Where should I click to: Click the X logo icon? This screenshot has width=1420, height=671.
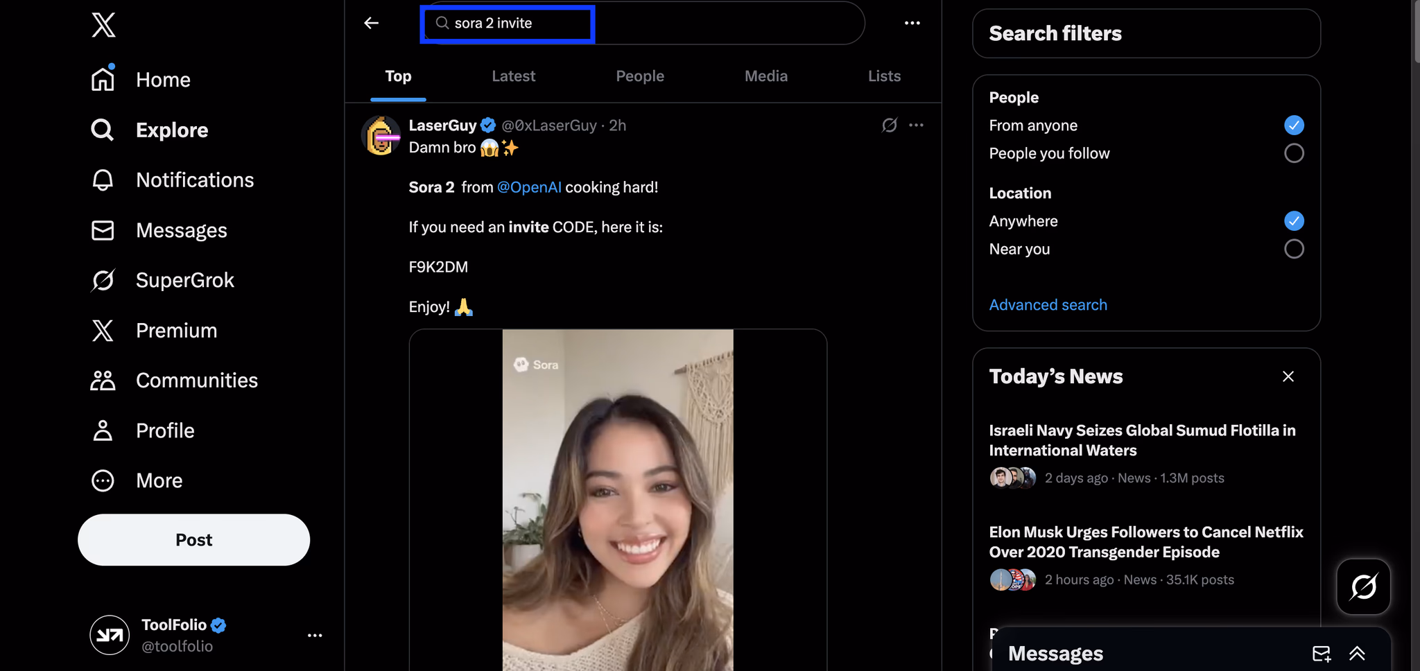(103, 25)
